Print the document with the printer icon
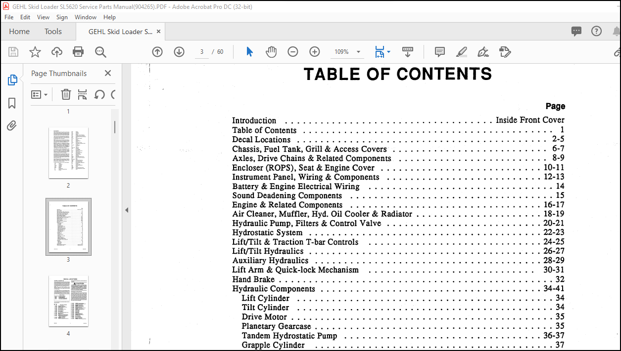This screenshot has width=621, height=351. click(78, 52)
